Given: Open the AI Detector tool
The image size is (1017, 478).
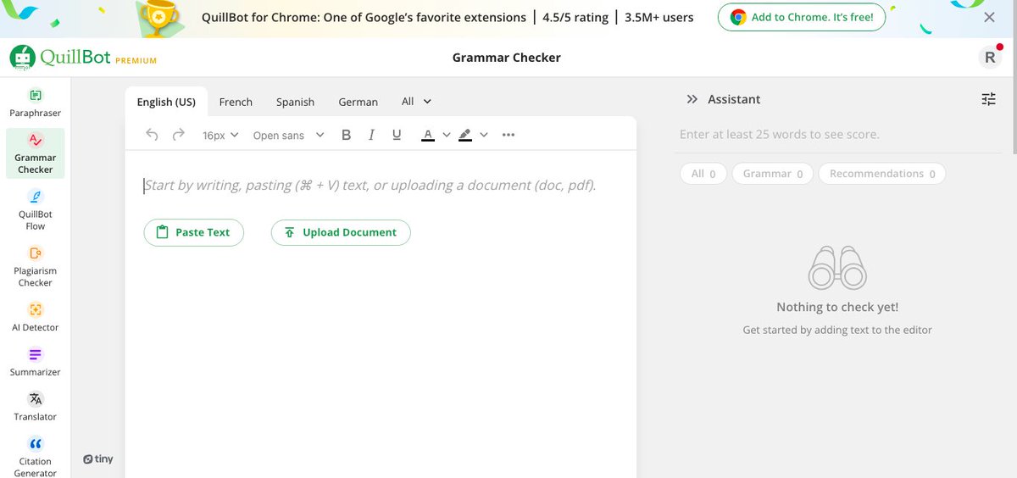Looking at the screenshot, I should [x=35, y=318].
